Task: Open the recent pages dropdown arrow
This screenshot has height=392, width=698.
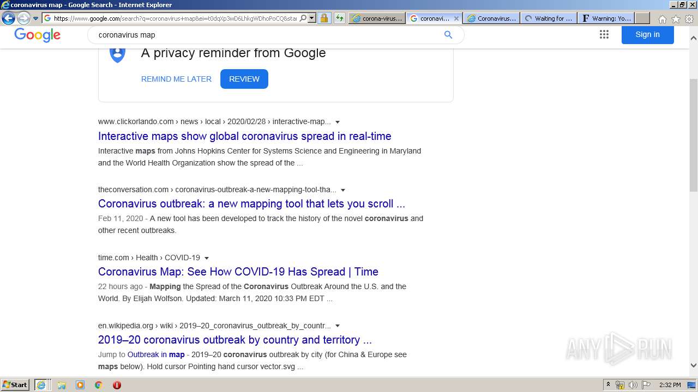Action: pos(36,19)
